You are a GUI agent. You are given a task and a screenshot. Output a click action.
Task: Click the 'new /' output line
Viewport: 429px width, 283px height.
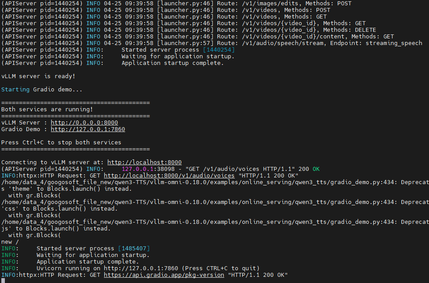point(10,242)
